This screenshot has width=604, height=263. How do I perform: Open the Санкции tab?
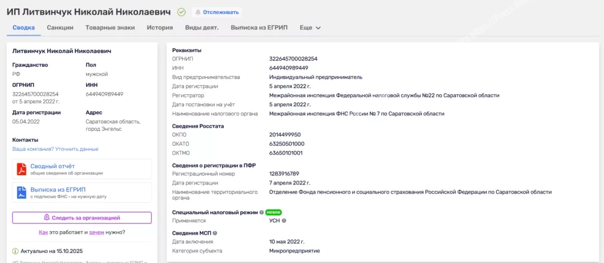(60, 28)
